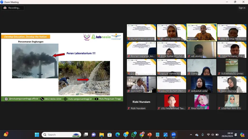Click the smokestack pollution photo
248x139 pixels.
[x=35, y=61]
